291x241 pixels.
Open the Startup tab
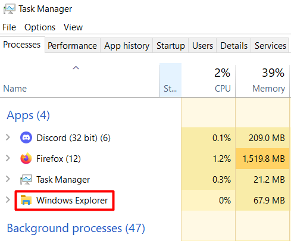pos(171,46)
